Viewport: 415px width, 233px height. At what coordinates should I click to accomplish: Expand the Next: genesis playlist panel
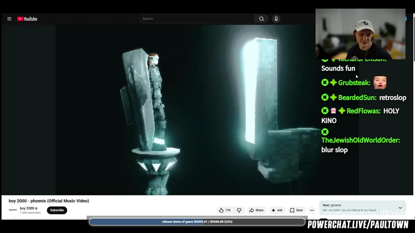click(400, 208)
